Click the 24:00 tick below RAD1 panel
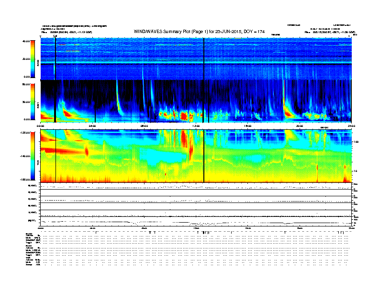Viewport: 379px width, 293px height. pos(351,126)
